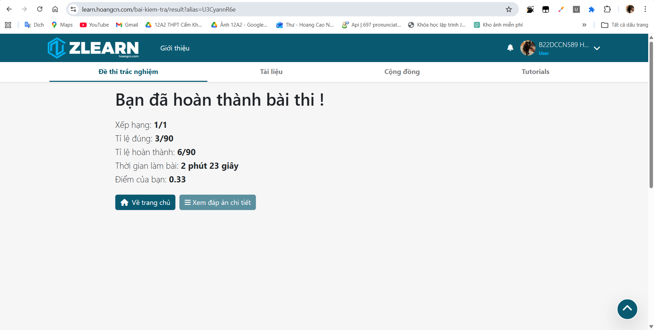The width and height of the screenshot is (654, 330).
Task: Click the scroll-to-top arrow button
Action: pyautogui.click(x=627, y=309)
